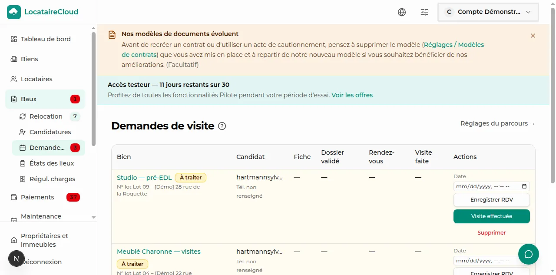Open Propriétaires et immeubles section
The width and height of the screenshot is (556, 275).
coord(45,240)
